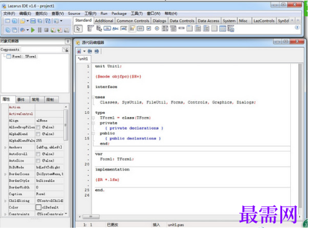Pick the TLabel Abc component icon
The width and height of the screenshot is (309, 234).
(115, 29)
